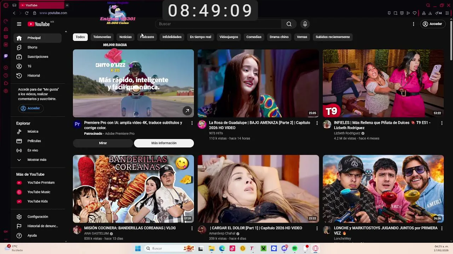Open Discord from the taskbar
This screenshot has width=453, height=254.
point(284,249)
